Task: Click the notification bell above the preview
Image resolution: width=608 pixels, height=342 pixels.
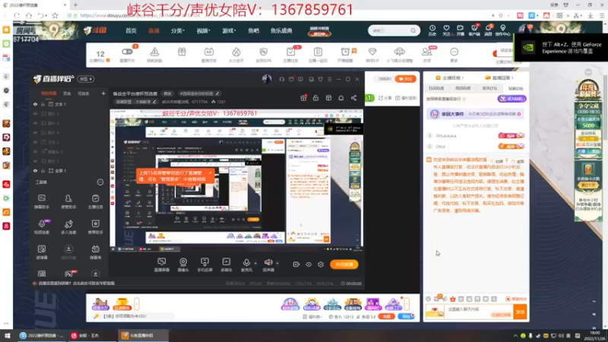Action: [340, 98]
